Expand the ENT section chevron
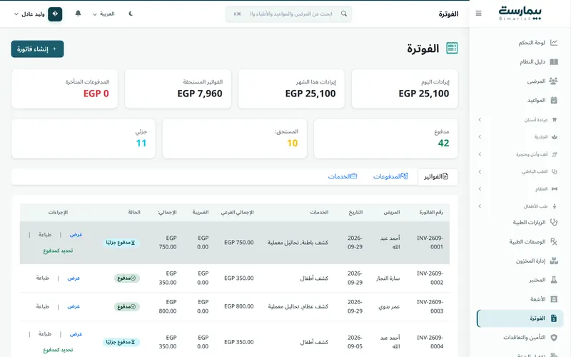This screenshot has width=571, height=357. pyautogui.click(x=480, y=154)
